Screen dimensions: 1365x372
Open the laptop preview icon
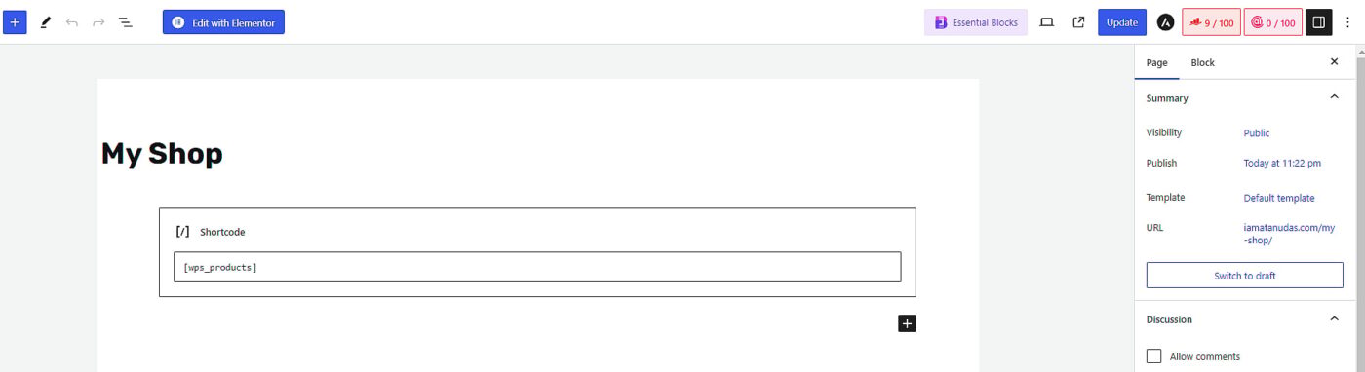point(1047,22)
